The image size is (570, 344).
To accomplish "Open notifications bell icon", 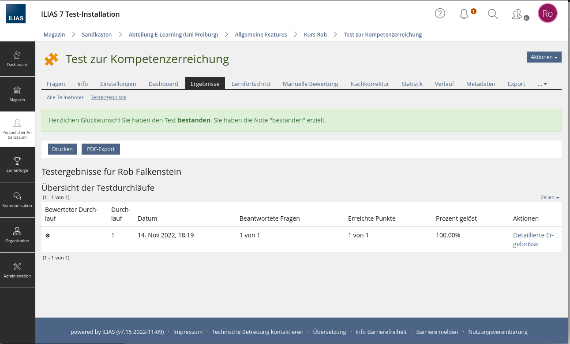I will [x=464, y=14].
